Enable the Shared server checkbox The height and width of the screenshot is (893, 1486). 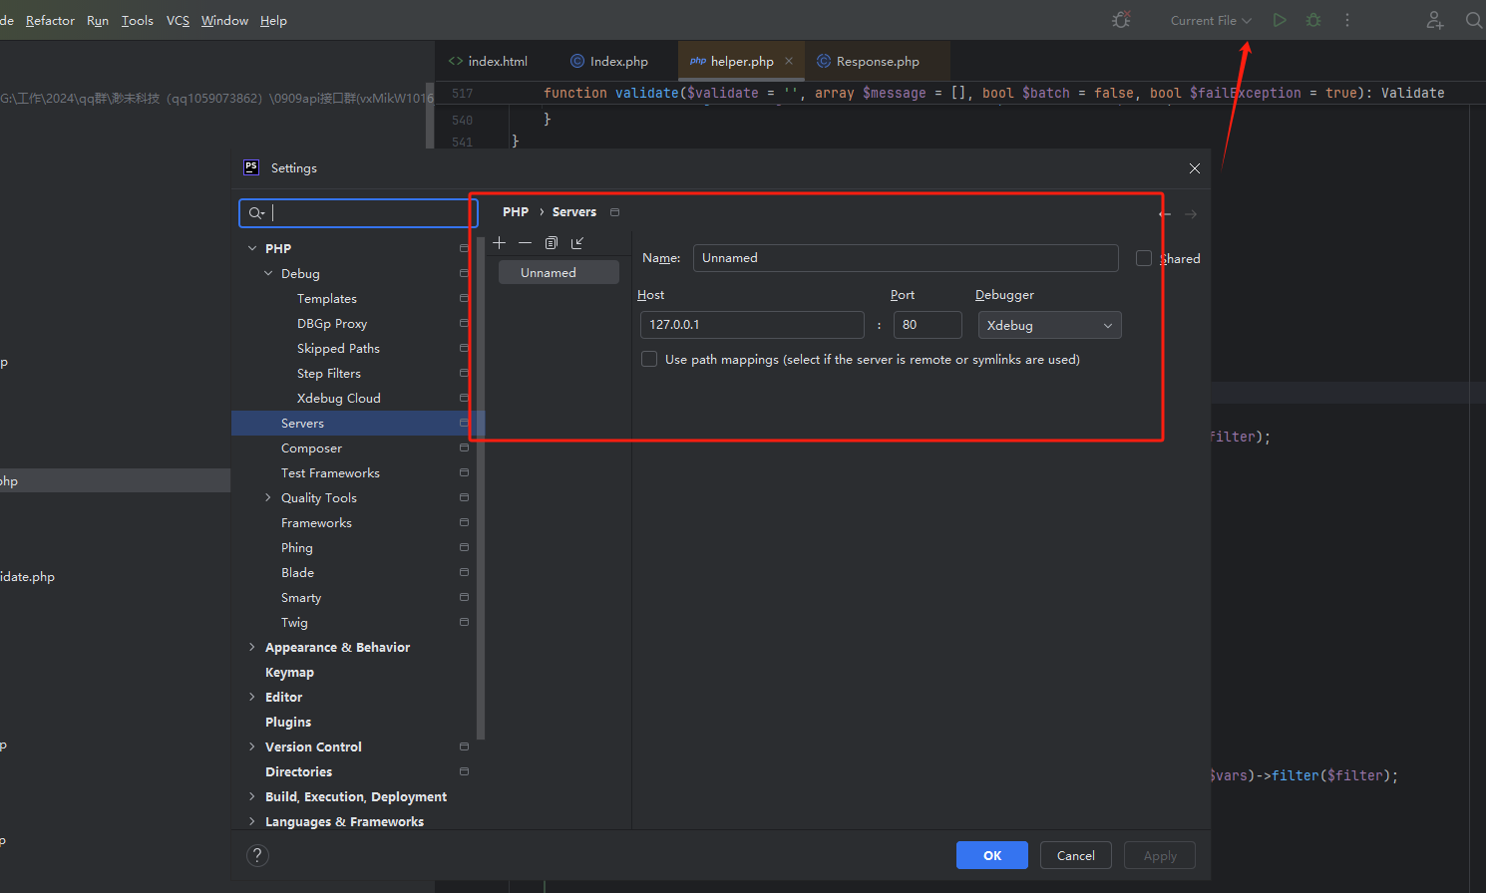click(1144, 258)
